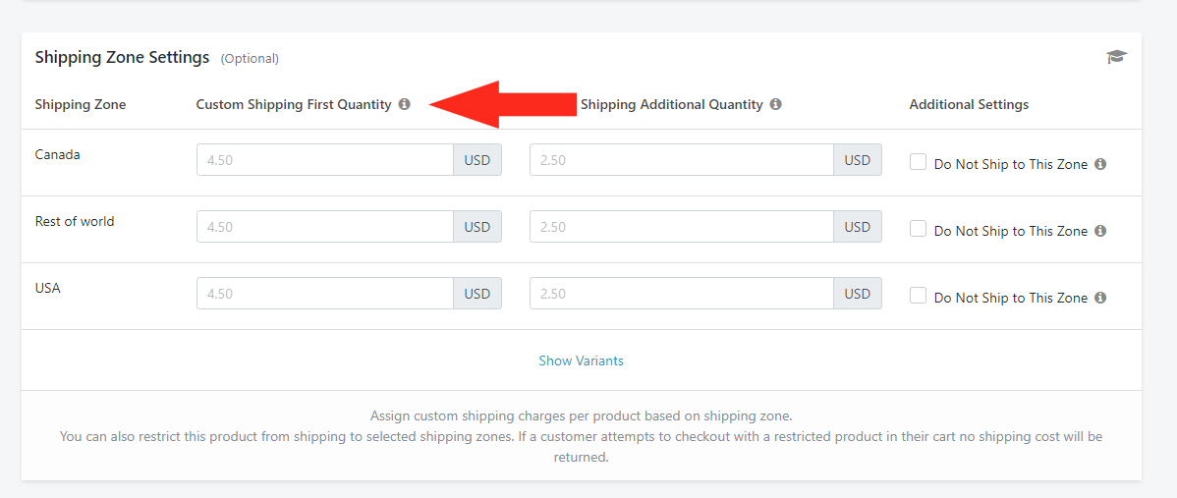
Task: Tick Do Not Ship to This Zone for USA
Action: point(918,296)
